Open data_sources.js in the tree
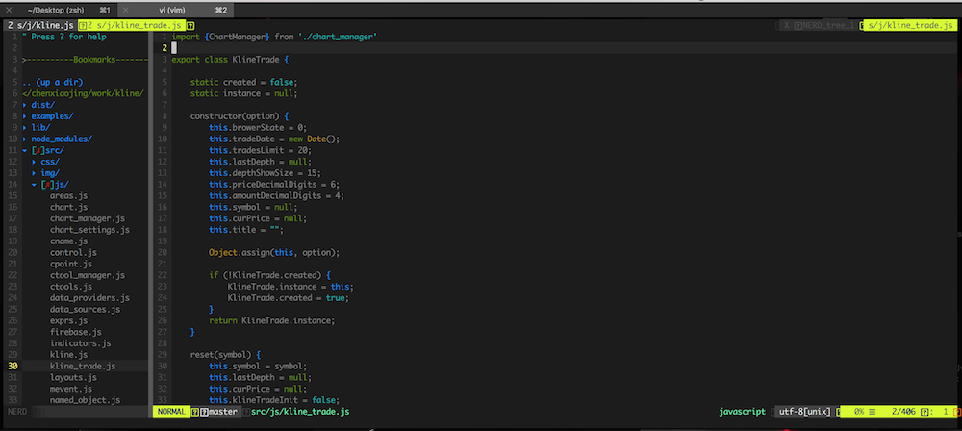962x431 pixels. click(86, 310)
